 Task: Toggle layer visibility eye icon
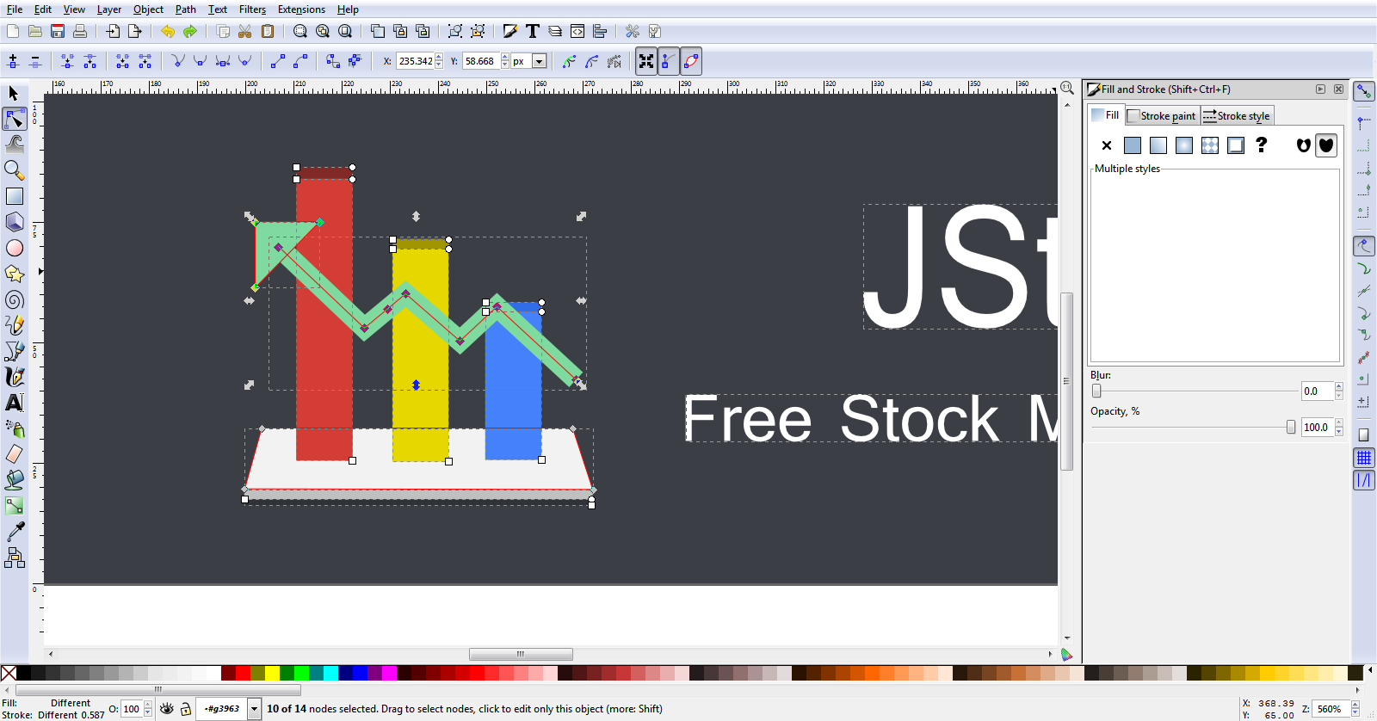(x=167, y=709)
